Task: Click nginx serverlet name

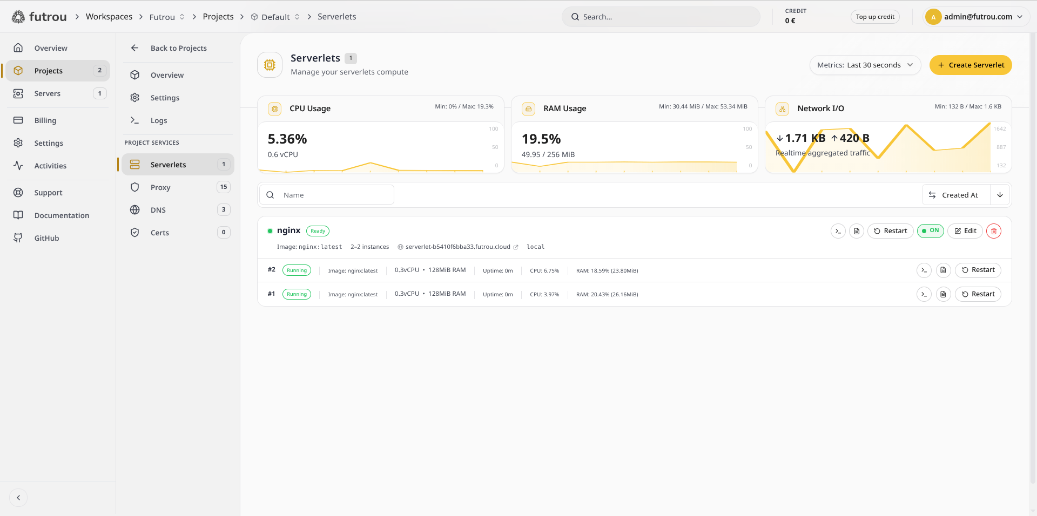Action: tap(288, 230)
